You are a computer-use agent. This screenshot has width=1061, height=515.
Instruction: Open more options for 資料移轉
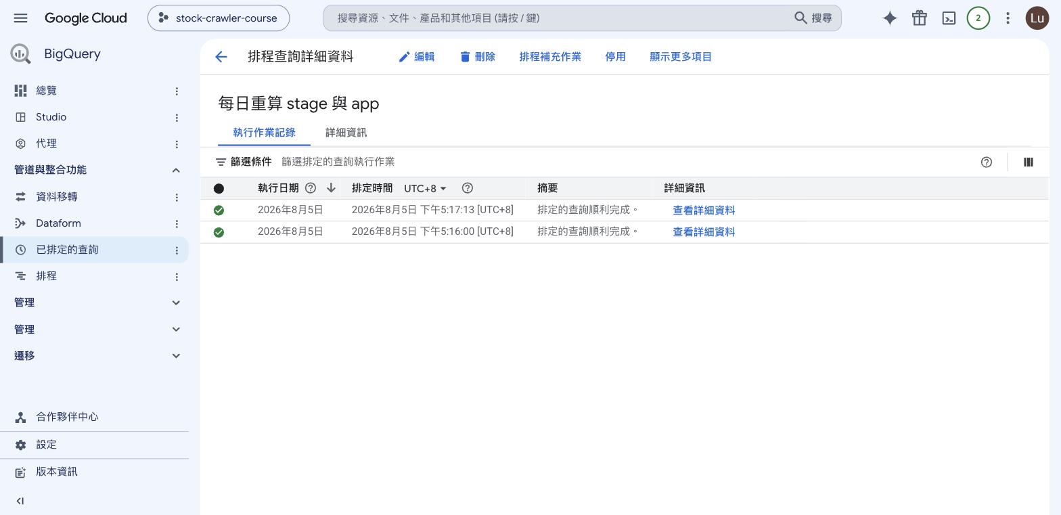pos(177,197)
